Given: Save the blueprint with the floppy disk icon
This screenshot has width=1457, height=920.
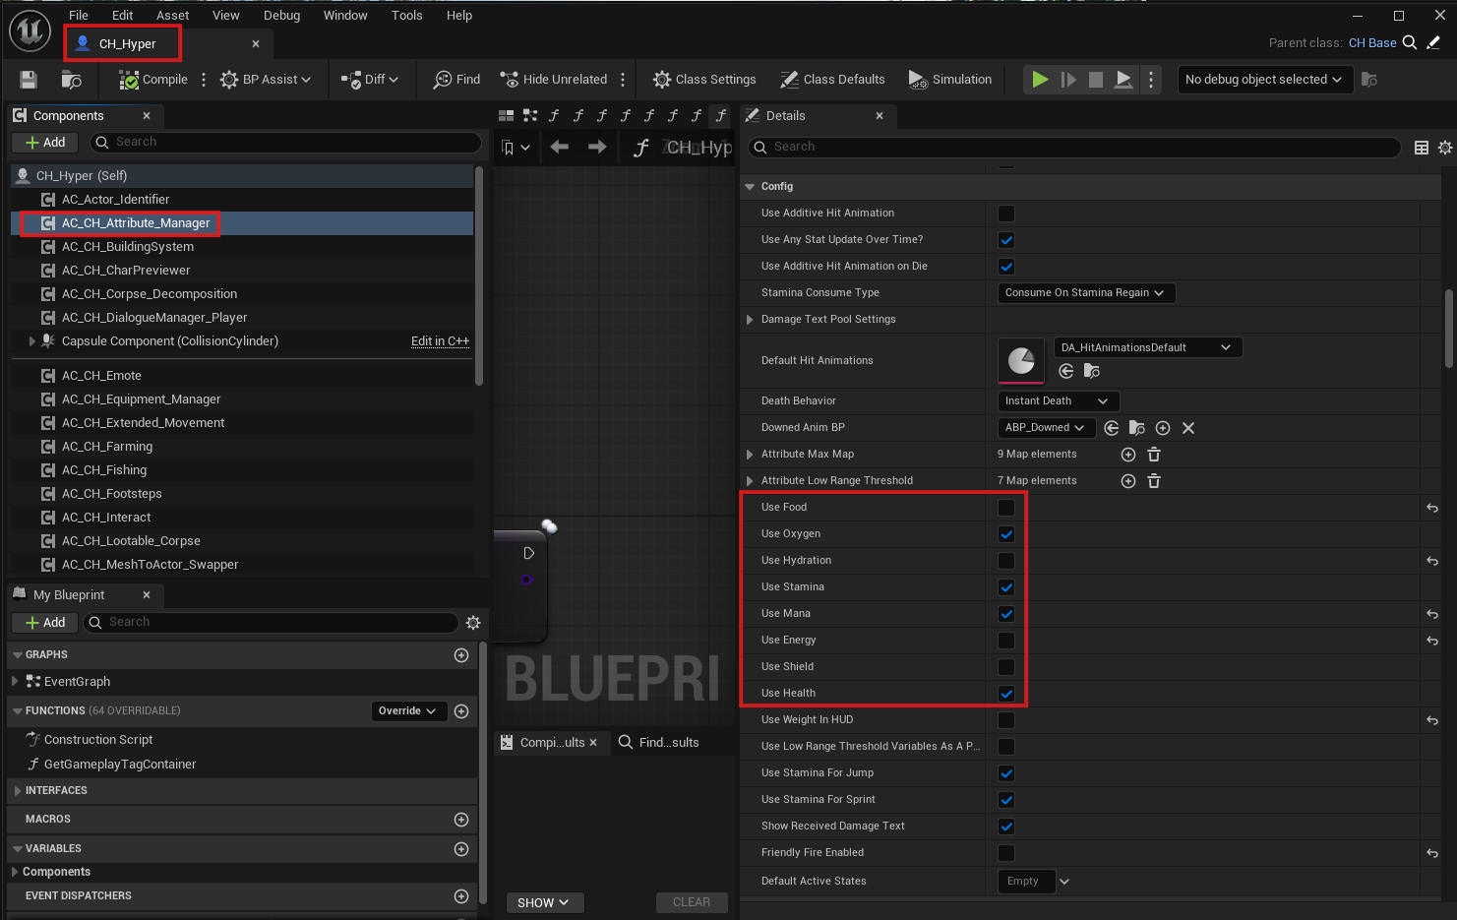Looking at the screenshot, I should tap(29, 80).
